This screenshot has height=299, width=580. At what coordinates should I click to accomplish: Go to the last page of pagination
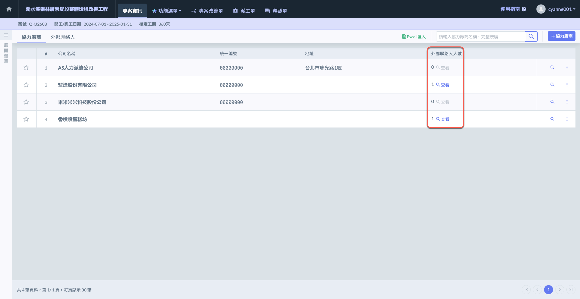(571, 290)
